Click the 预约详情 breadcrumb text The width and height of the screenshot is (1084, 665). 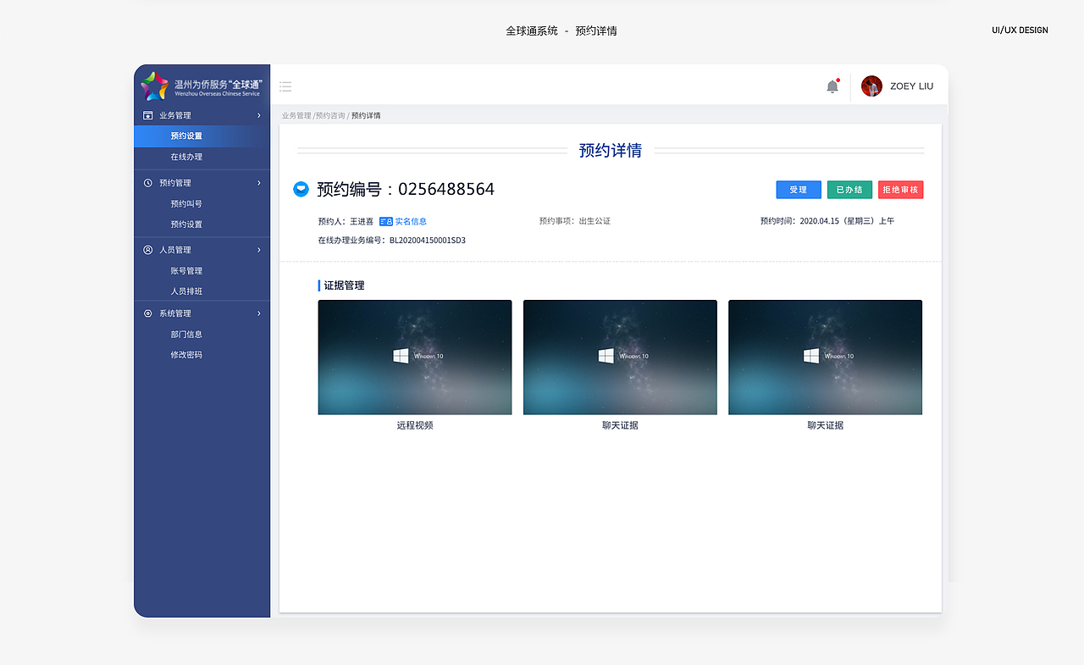coord(366,115)
